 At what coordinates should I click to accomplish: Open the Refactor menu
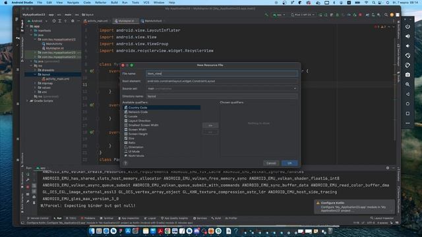tap(101, 3)
